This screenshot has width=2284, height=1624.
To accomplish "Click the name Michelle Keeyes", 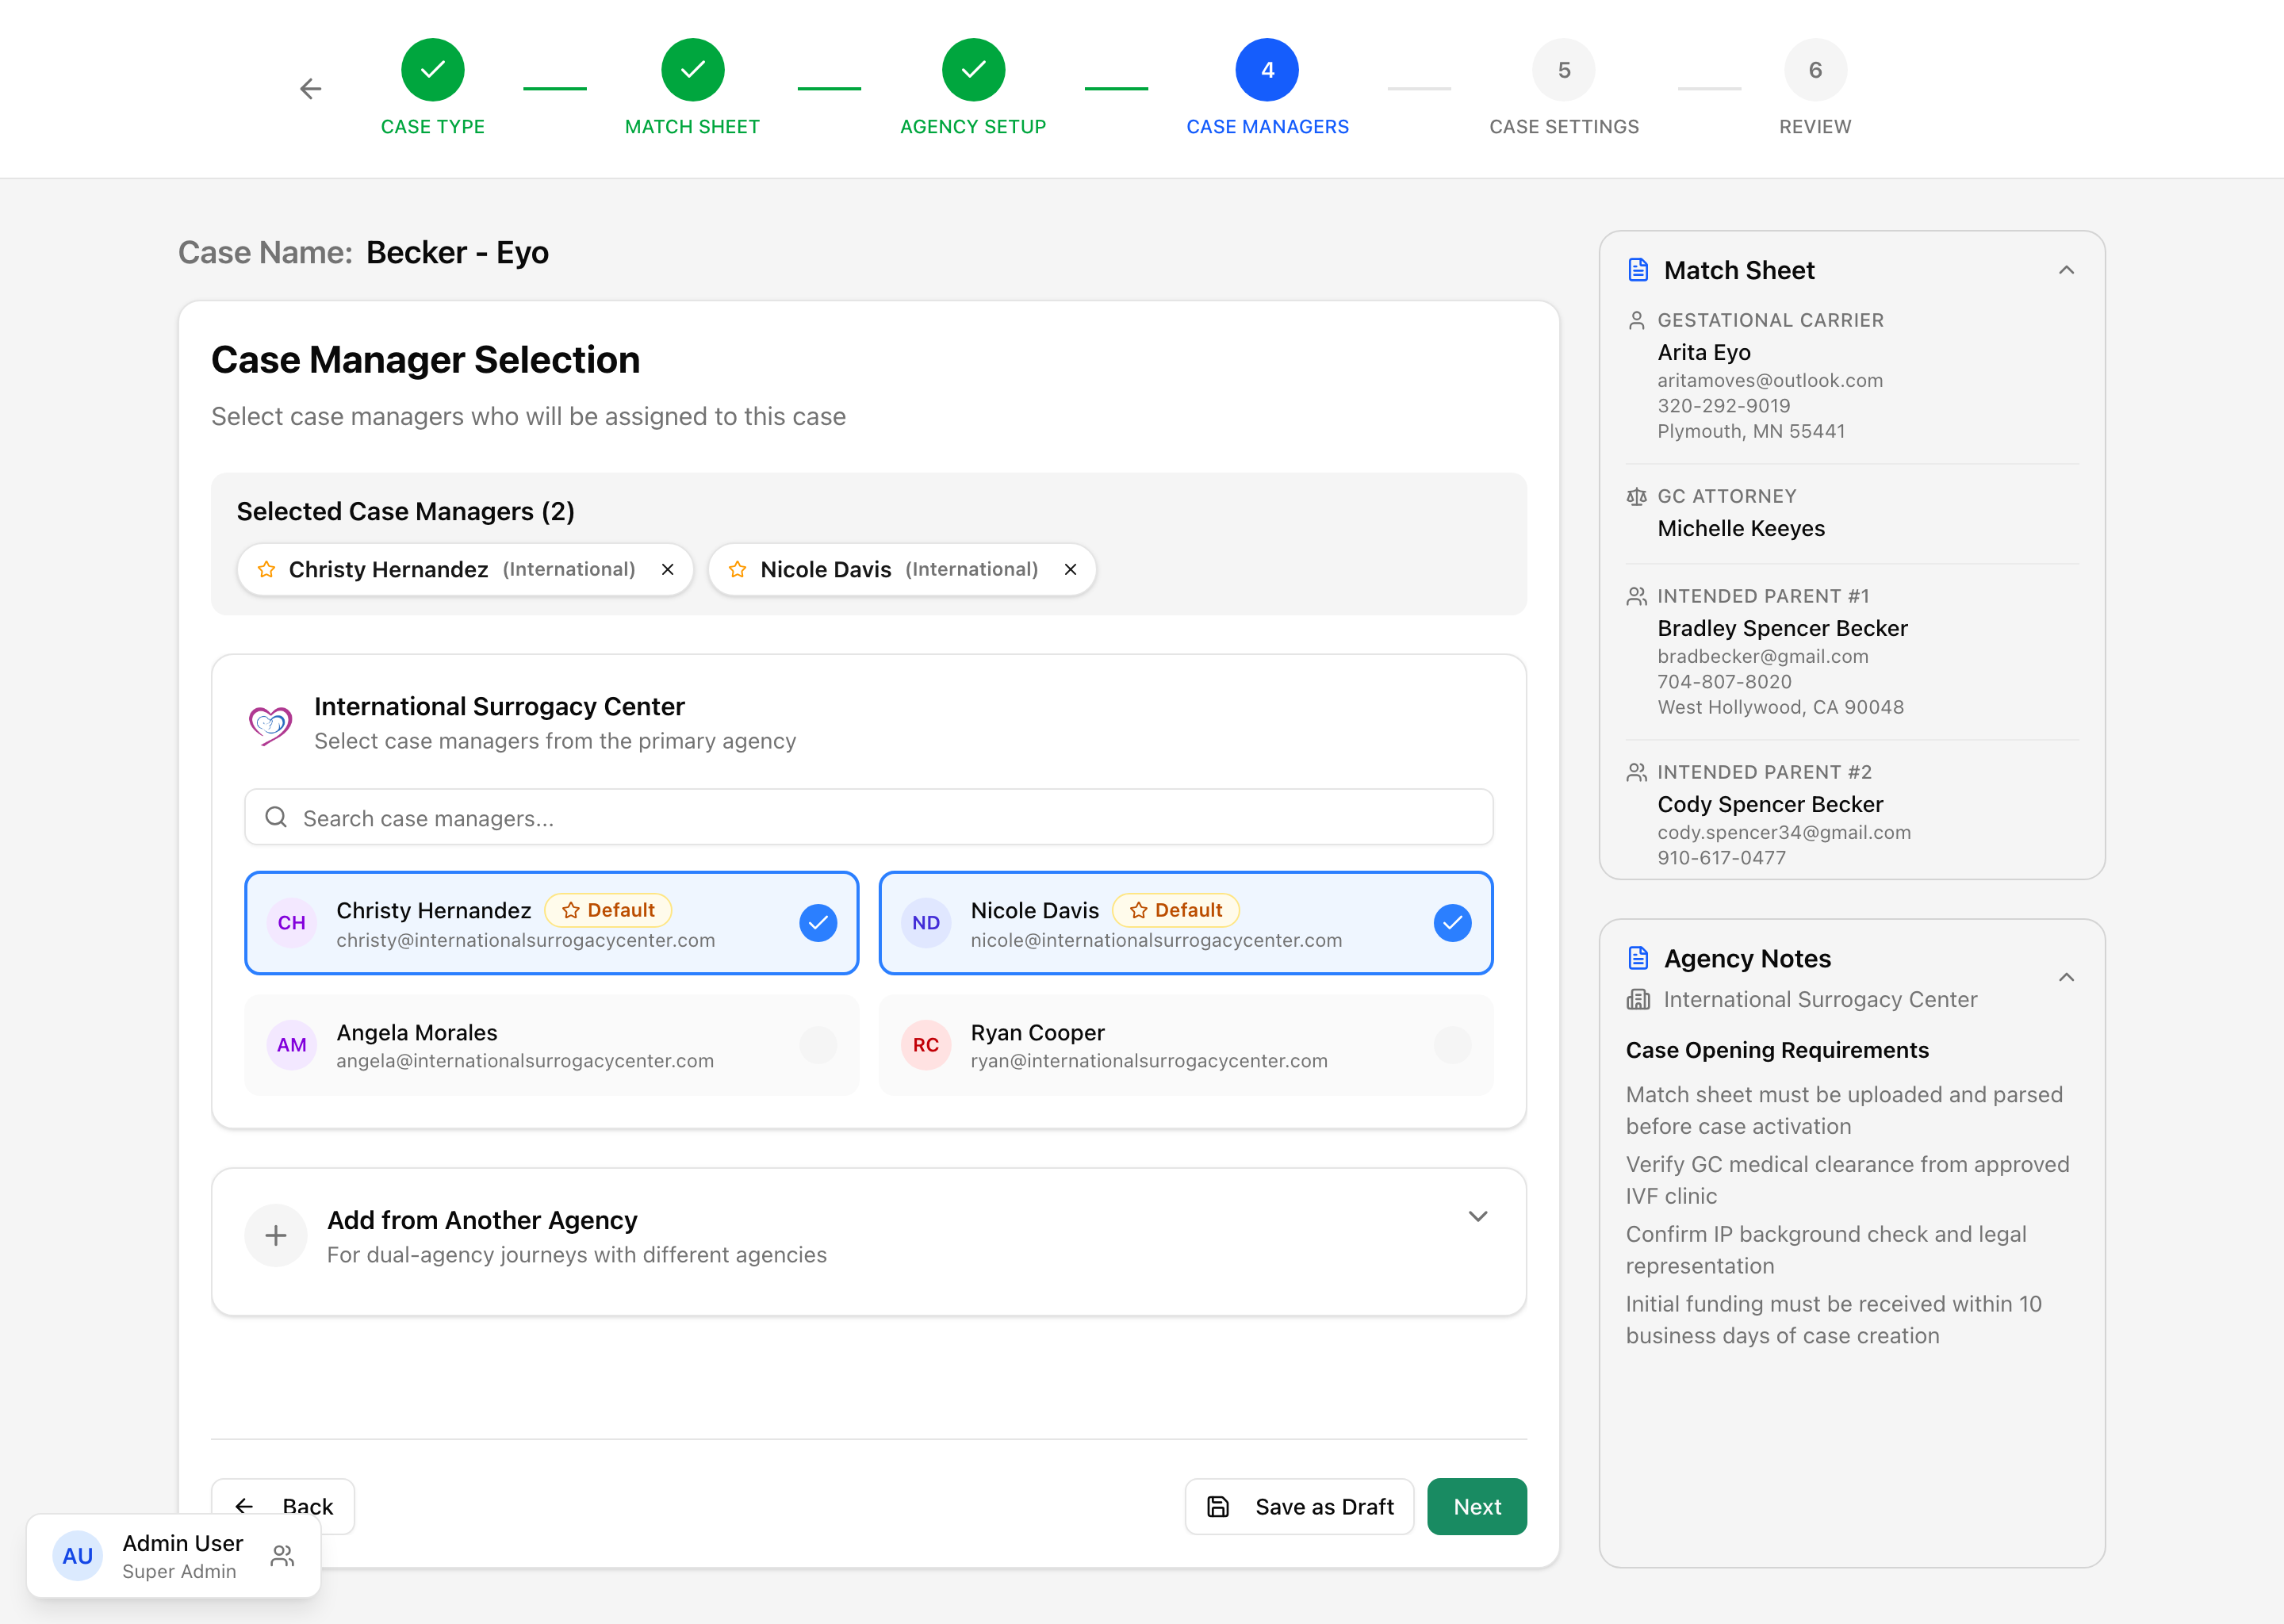I will 1740,528.
